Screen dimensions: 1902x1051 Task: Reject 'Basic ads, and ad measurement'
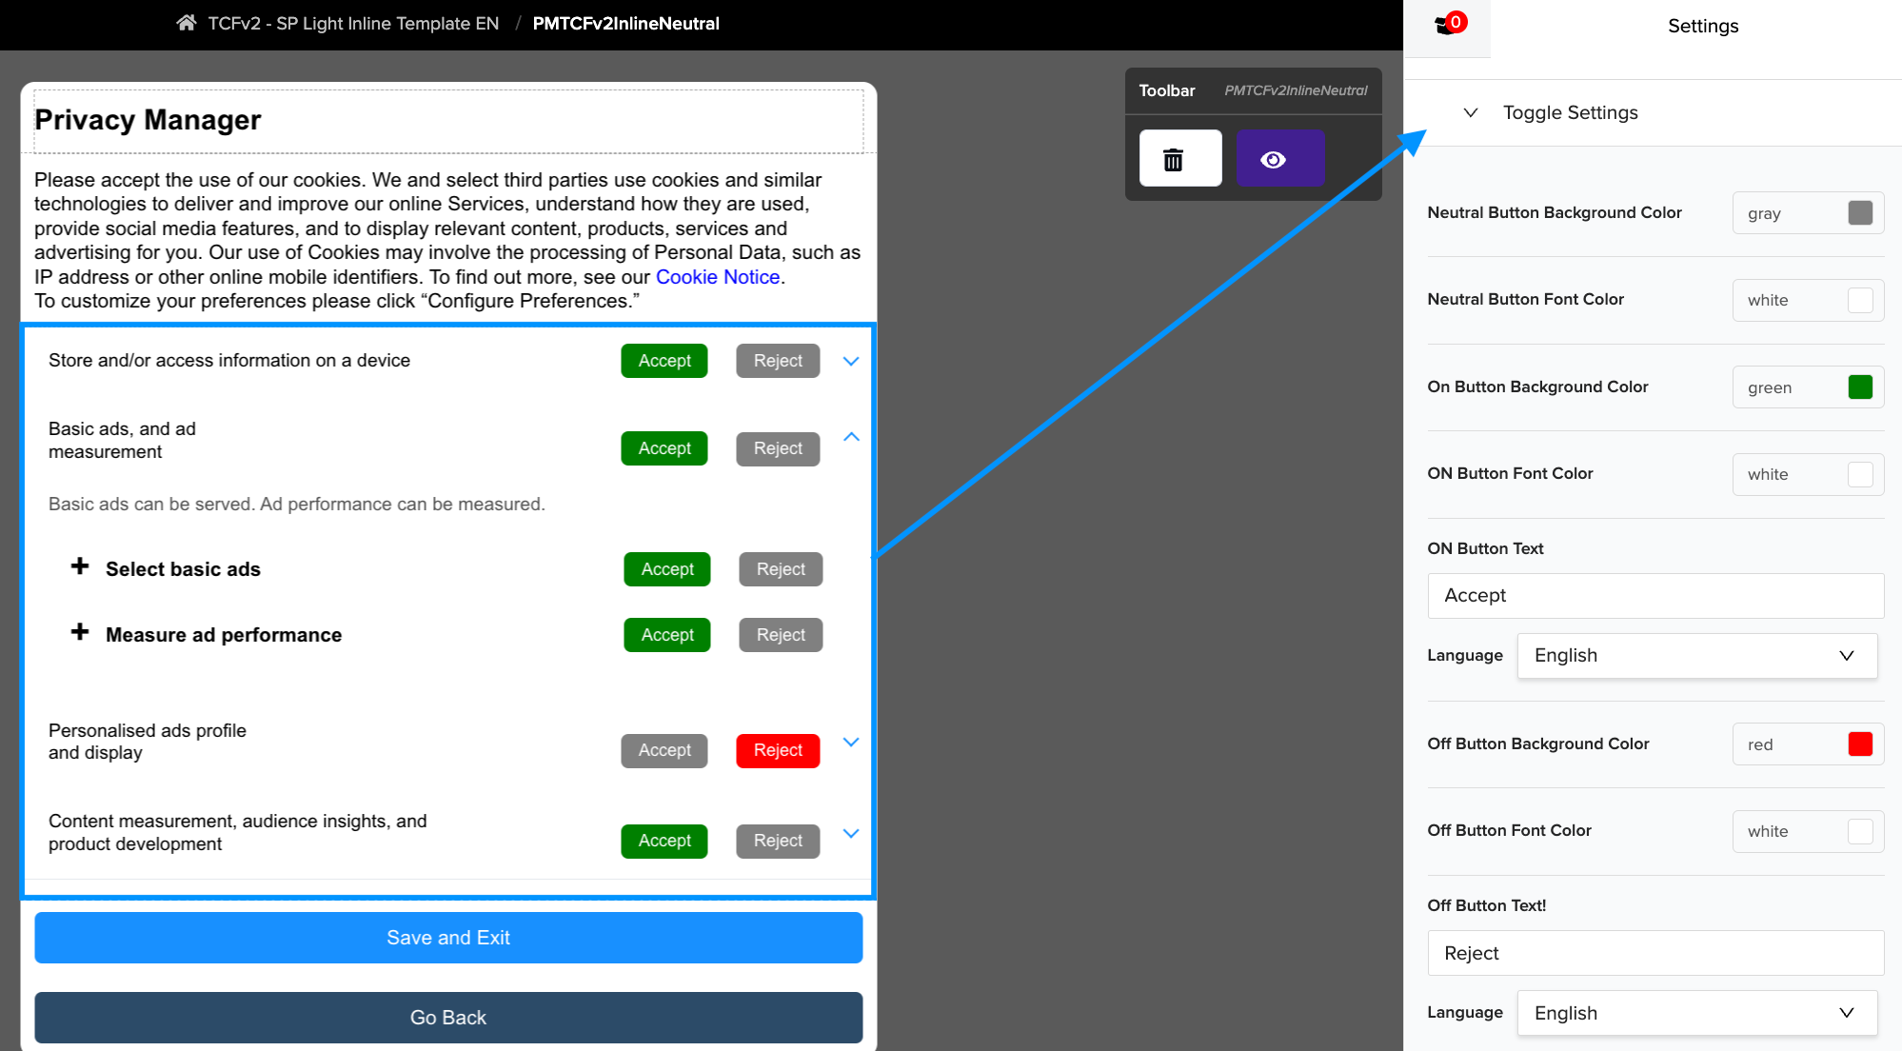click(778, 448)
